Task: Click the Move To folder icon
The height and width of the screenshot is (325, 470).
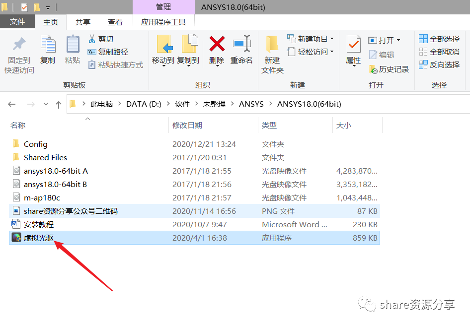Action: click(164, 44)
